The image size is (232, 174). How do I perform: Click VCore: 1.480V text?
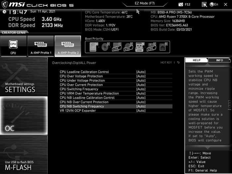95,21
